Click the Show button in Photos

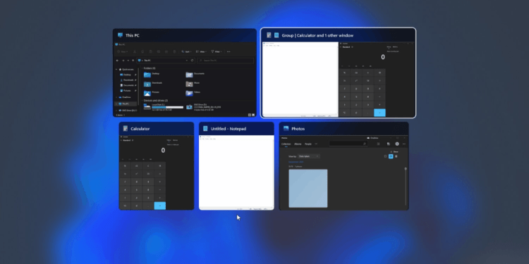[394, 152]
